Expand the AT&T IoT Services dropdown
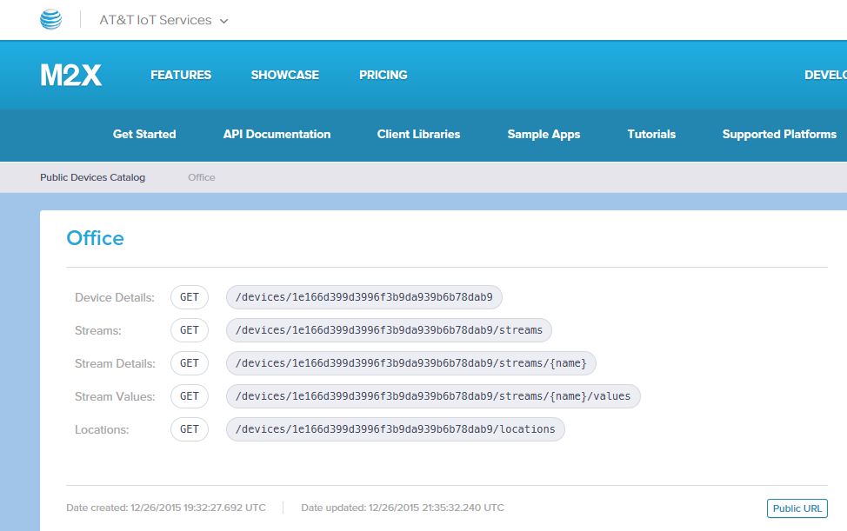 (x=163, y=20)
